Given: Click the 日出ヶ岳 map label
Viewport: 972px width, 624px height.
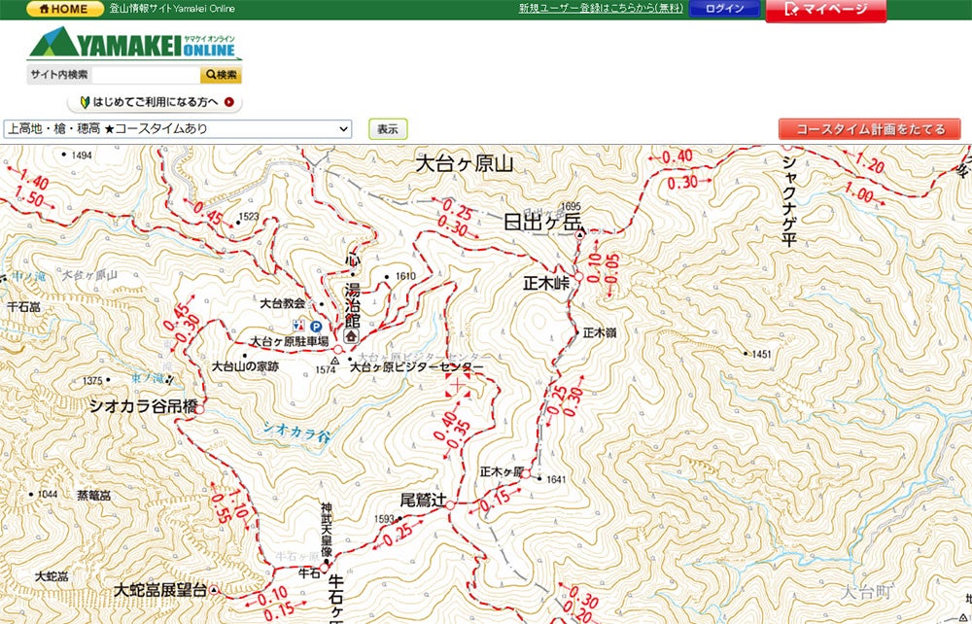Looking at the screenshot, I should tap(543, 223).
